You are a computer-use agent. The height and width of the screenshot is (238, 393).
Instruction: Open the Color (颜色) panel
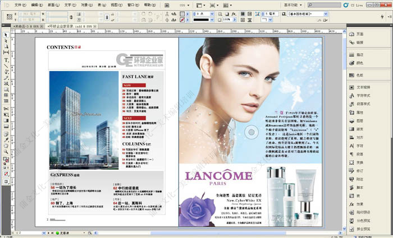[x=356, y=63]
